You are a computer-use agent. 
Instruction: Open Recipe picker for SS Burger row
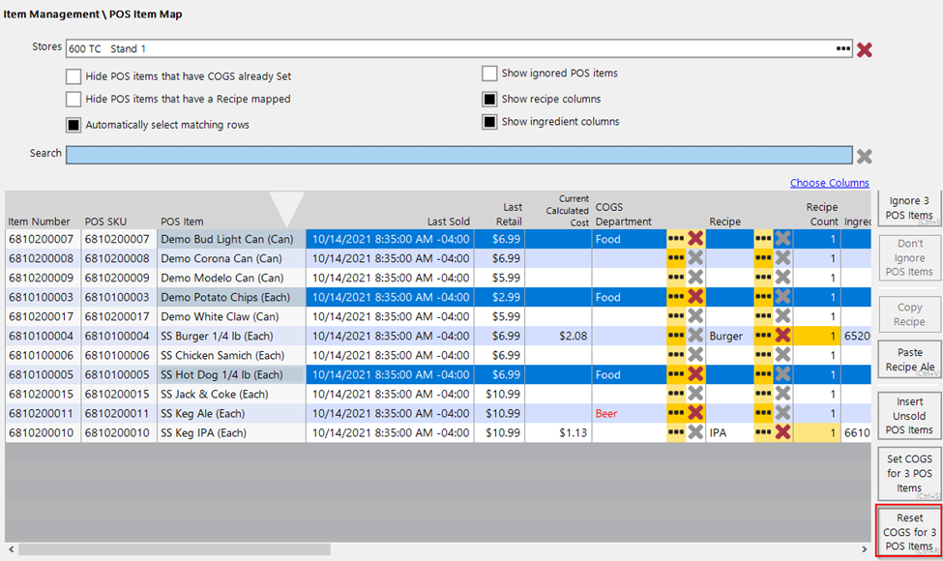tap(763, 336)
